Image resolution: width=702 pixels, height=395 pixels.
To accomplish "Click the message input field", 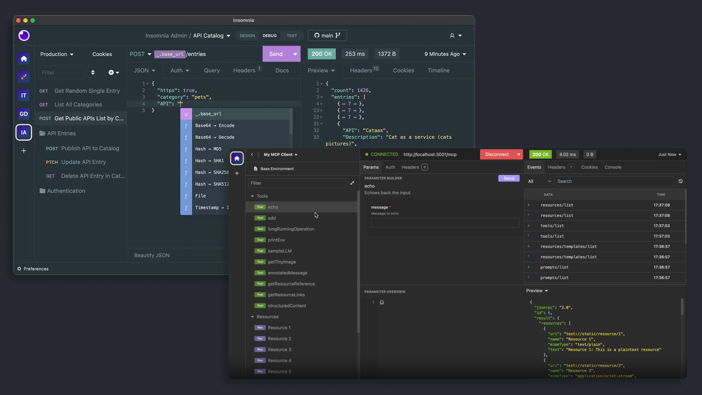I will click(x=445, y=223).
